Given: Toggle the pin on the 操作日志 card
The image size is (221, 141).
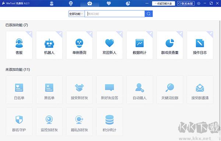Looking at the screenshot, I should pyautogui.click(x=211, y=33).
